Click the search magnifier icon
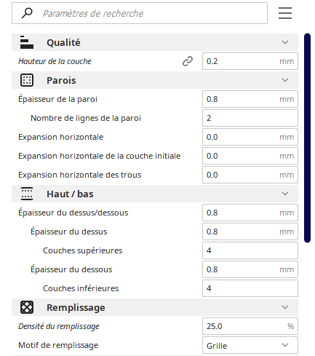Image resolution: width=315 pixels, height=356 pixels. coord(27,13)
